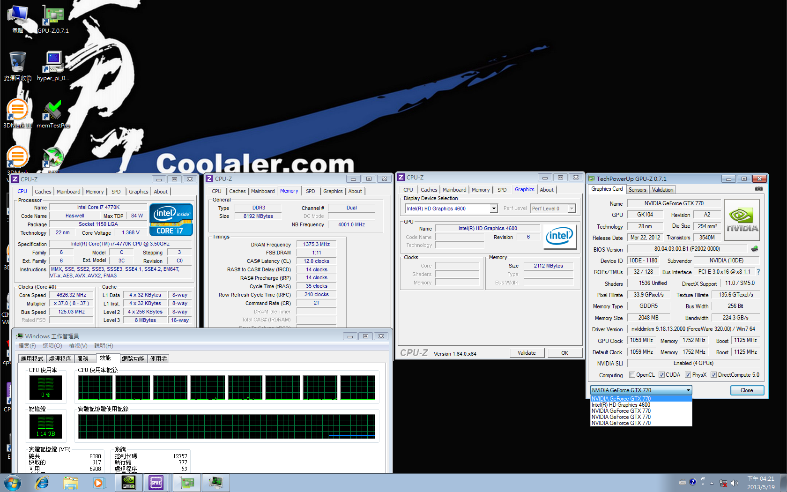Screen dimensions: 787x492
Task: Click the NVIDIA logo in GPU-Z
Action: (742, 220)
